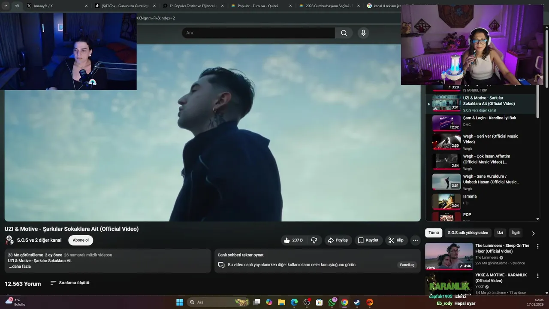This screenshot has width=549, height=309.
Task: Open menu for The Lumineers Sleep On The Floor
Action: click(x=537, y=246)
